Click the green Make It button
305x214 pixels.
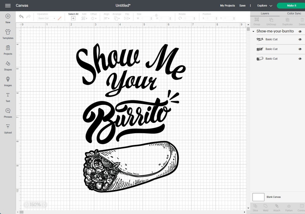pyautogui.click(x=291, y=5)
